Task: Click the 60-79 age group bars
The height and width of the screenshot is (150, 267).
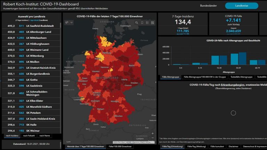Action: tap(258, 62)
